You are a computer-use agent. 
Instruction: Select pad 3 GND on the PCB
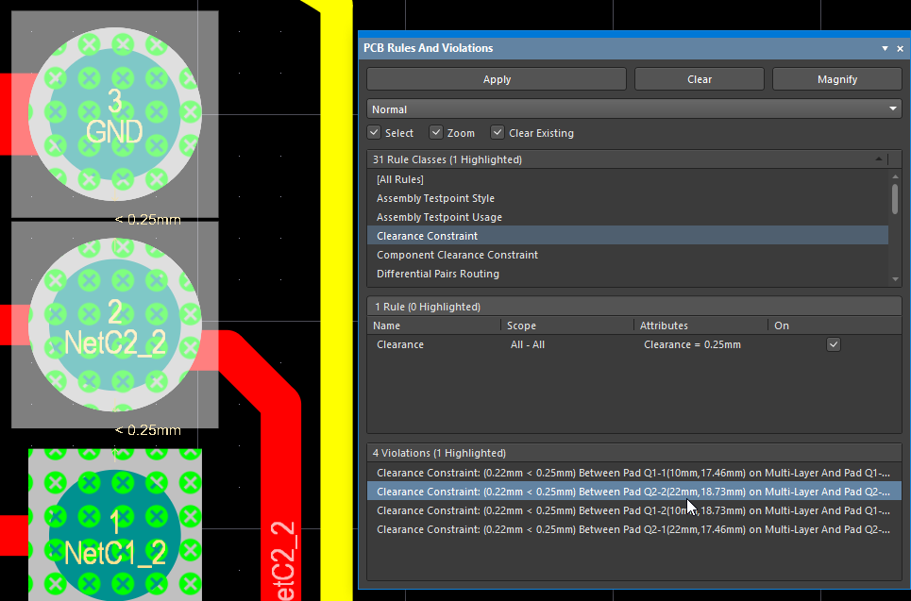pyautogui.click(x=114, y=113)
